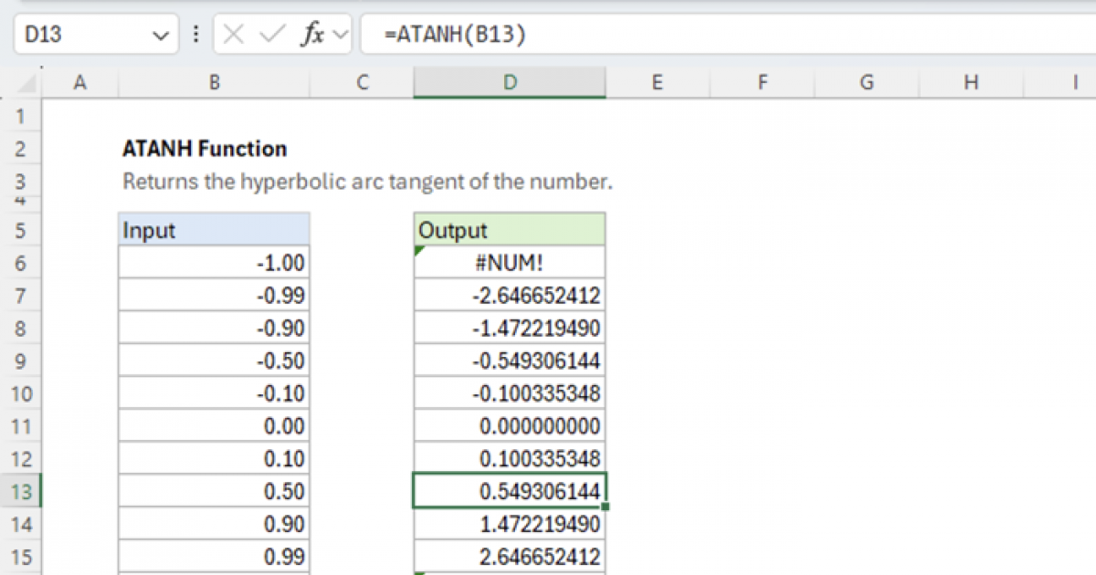The image size is (1096, 575).
Task: Select the cell containing -1.00
Action: click(x=214, y=262)
